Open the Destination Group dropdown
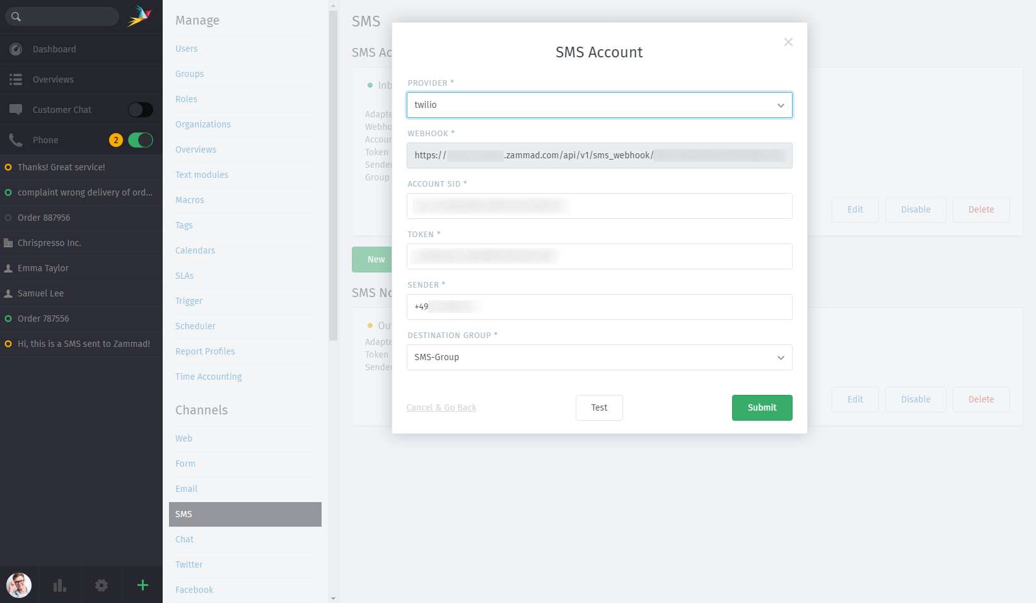1036x603 pixels. pos(600,358)
